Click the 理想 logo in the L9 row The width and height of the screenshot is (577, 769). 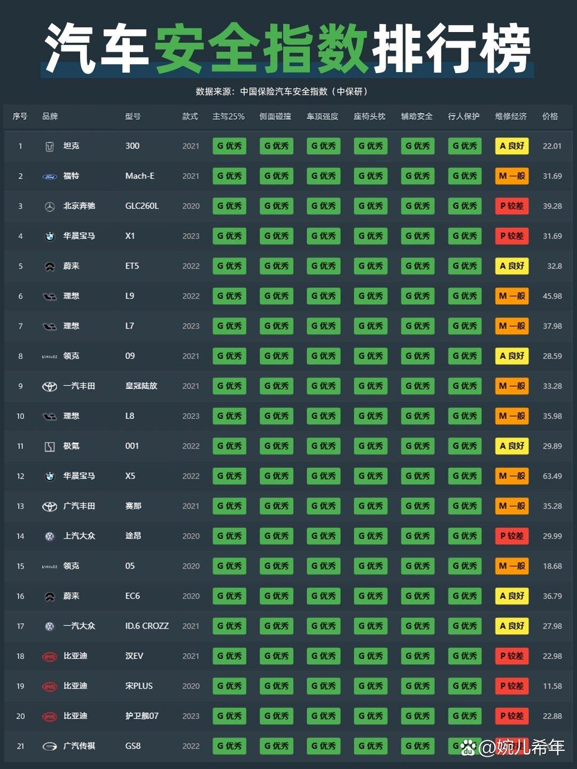click(x=50, y=296)
